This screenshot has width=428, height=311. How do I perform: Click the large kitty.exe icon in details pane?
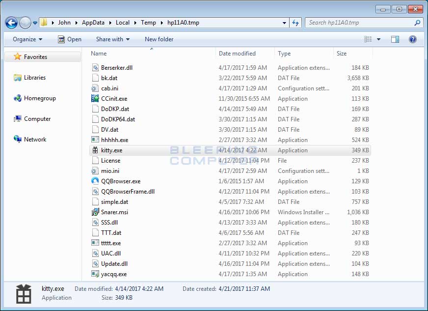pyautogui.click(x=24, y=294)
